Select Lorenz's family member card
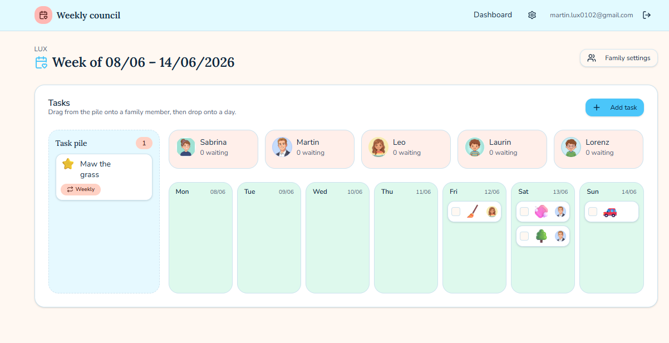669x343 pixels. click(x=598, y=149)
